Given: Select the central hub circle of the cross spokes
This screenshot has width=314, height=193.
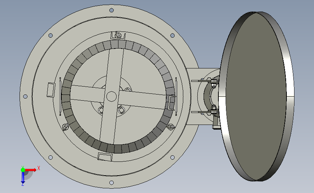Looking at the screenshot, I should point(111,96).
